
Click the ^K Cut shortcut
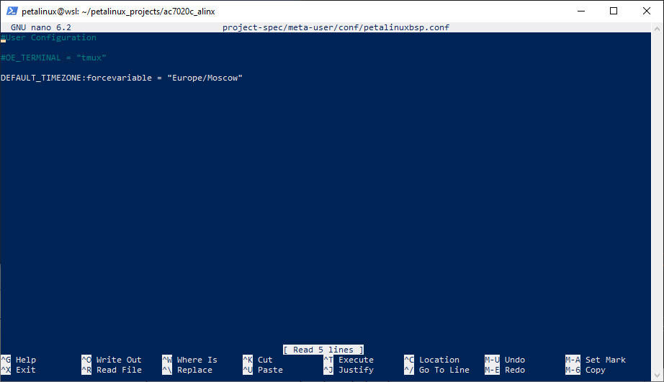(x=258, y=360)
